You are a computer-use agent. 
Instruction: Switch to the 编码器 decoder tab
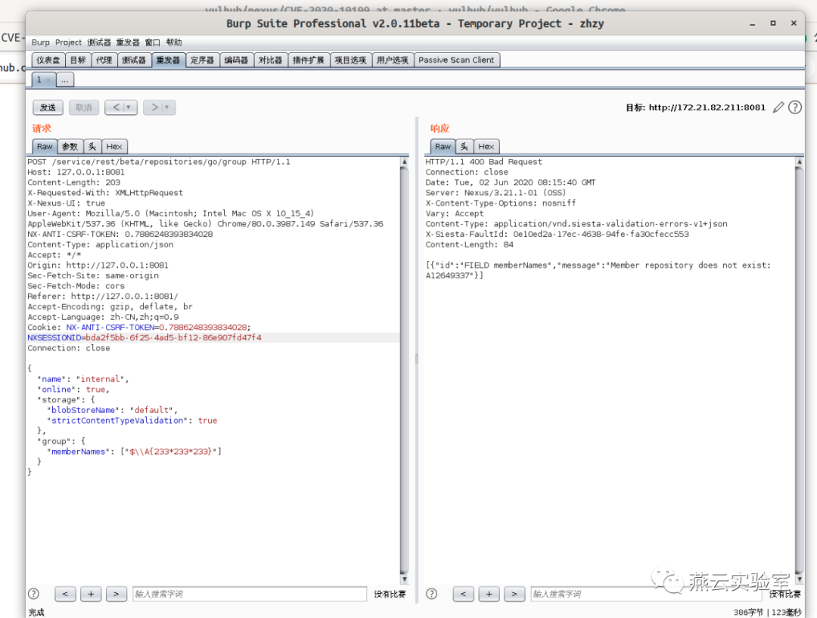click(x=237, y=60)
